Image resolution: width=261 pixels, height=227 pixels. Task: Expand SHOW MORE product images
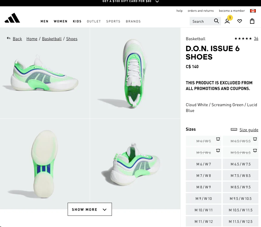[90, 209]
